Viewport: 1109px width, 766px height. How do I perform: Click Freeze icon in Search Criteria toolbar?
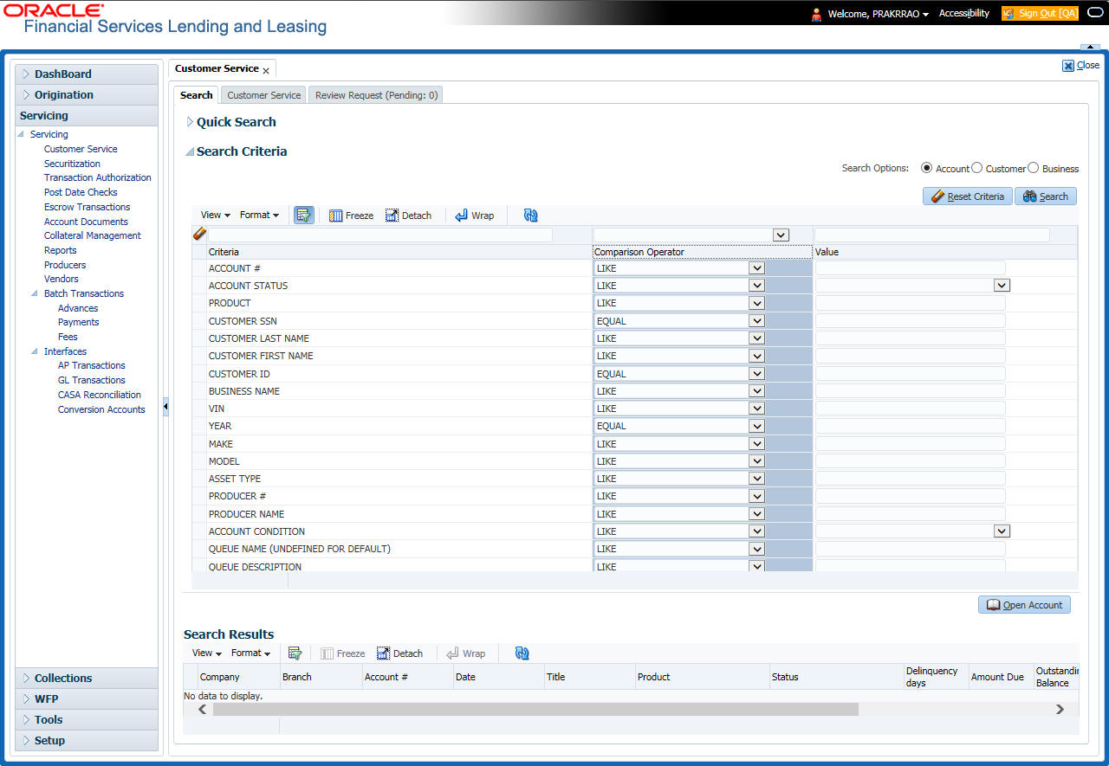tap(336, 216)
